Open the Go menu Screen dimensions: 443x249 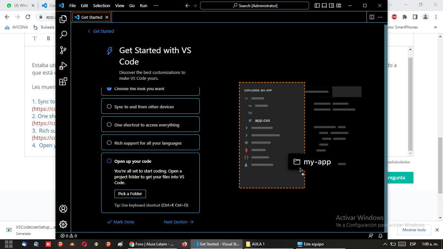click(132, 6)
